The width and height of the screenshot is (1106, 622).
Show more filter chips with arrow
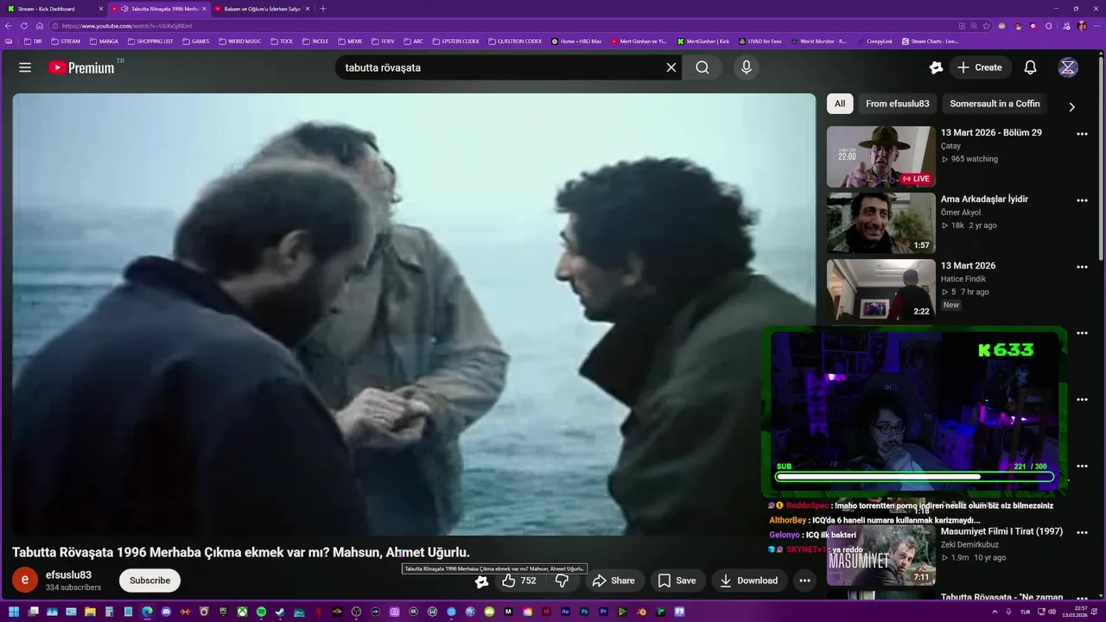click(x=1071, y=107)
